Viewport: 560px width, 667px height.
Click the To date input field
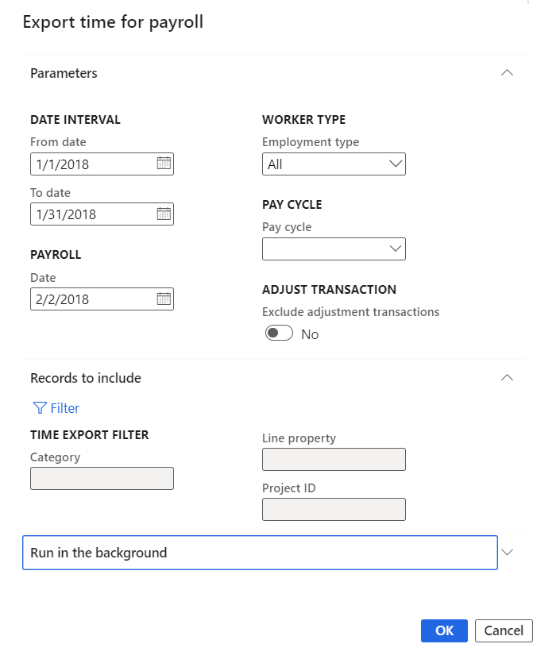(91, 214)
